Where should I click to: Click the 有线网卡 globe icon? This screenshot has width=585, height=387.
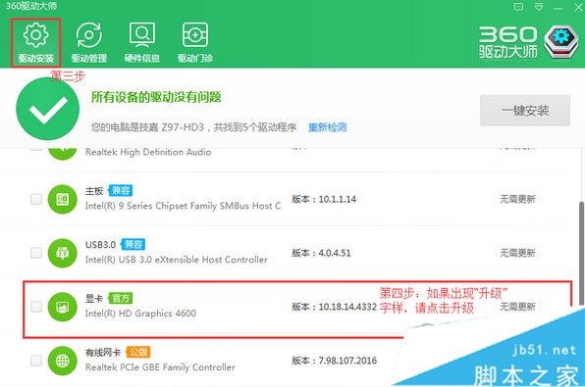tap(62, 361)
